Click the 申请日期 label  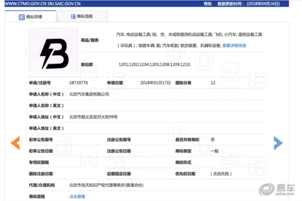tap(115, 83)
